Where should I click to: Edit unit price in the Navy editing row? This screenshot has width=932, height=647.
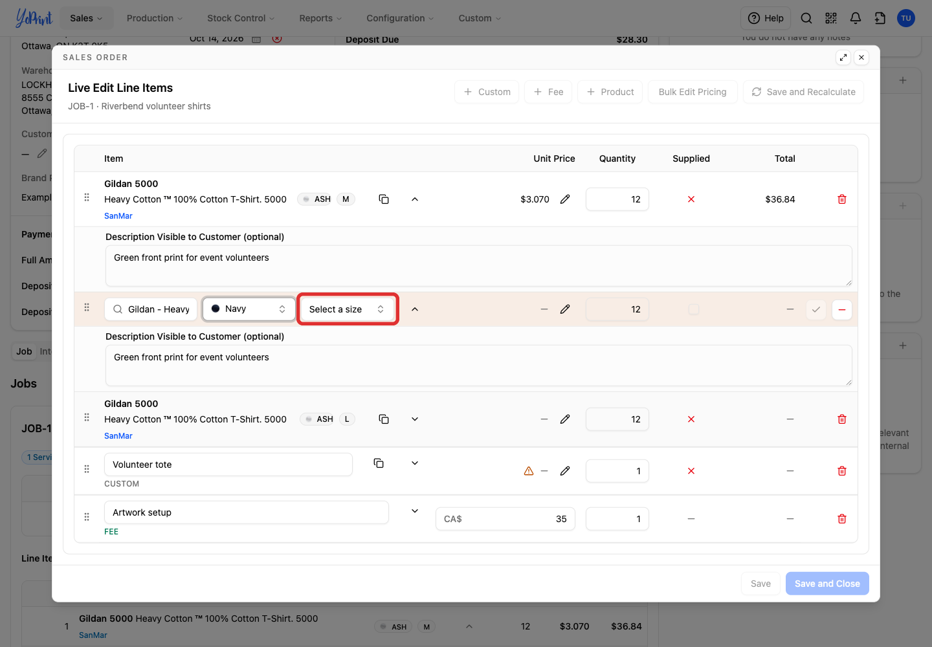point(565,309)
